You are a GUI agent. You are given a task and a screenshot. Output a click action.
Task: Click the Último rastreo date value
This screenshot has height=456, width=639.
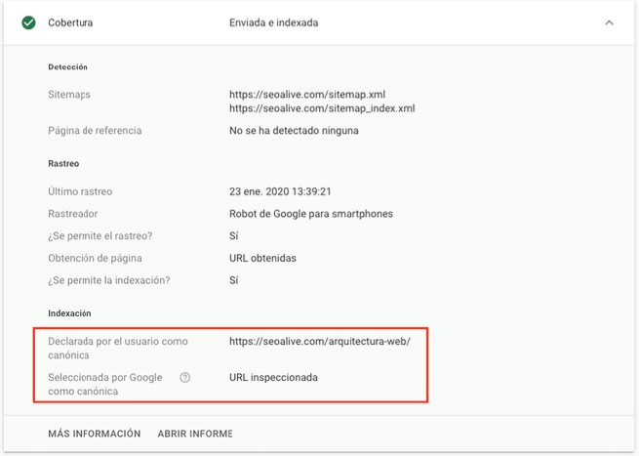pyautogui.click(x=280, y=191)
